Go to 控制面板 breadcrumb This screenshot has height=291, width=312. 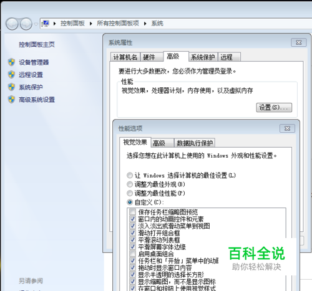point(72,24)
